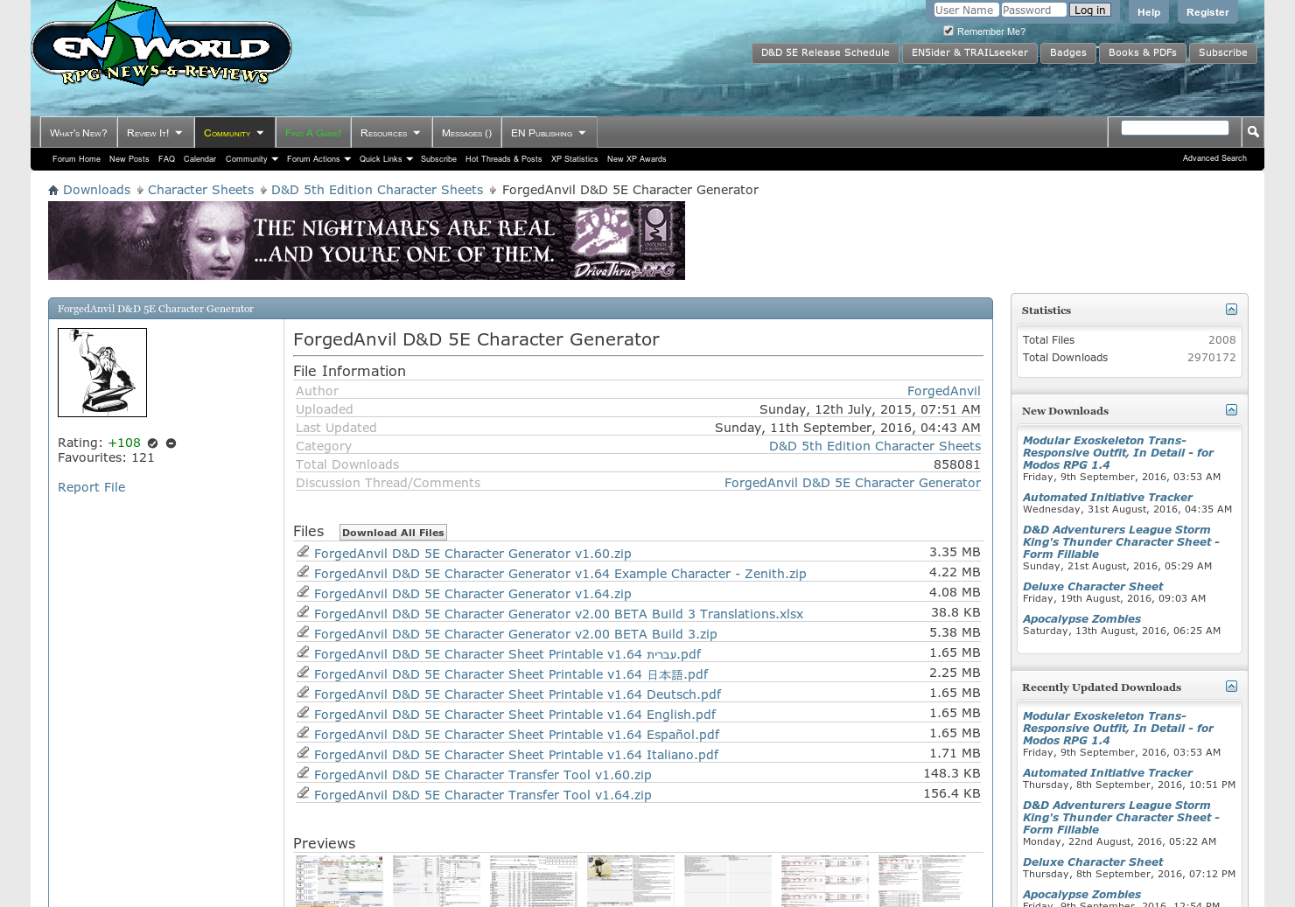Toggle the Remember Me checkbox
Image resolution: width=1295 pixels, height=907 pixels.
[x=948, y=31]
